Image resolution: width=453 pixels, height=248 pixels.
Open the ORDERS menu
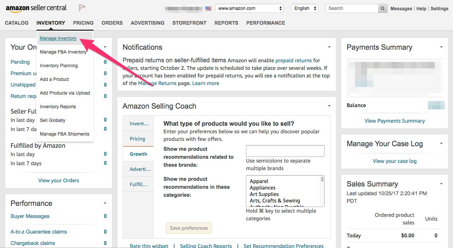tap(112, 23)
